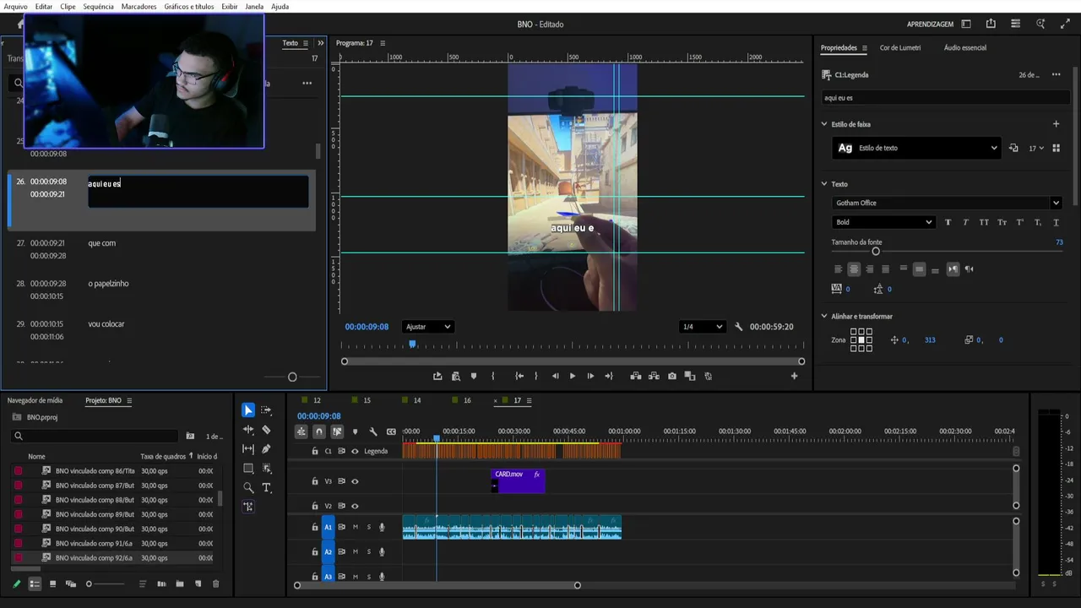1081x608 pixels.
Task: Expand the panel overflow chevrons near Texto
Action: (x=320, y=43)
